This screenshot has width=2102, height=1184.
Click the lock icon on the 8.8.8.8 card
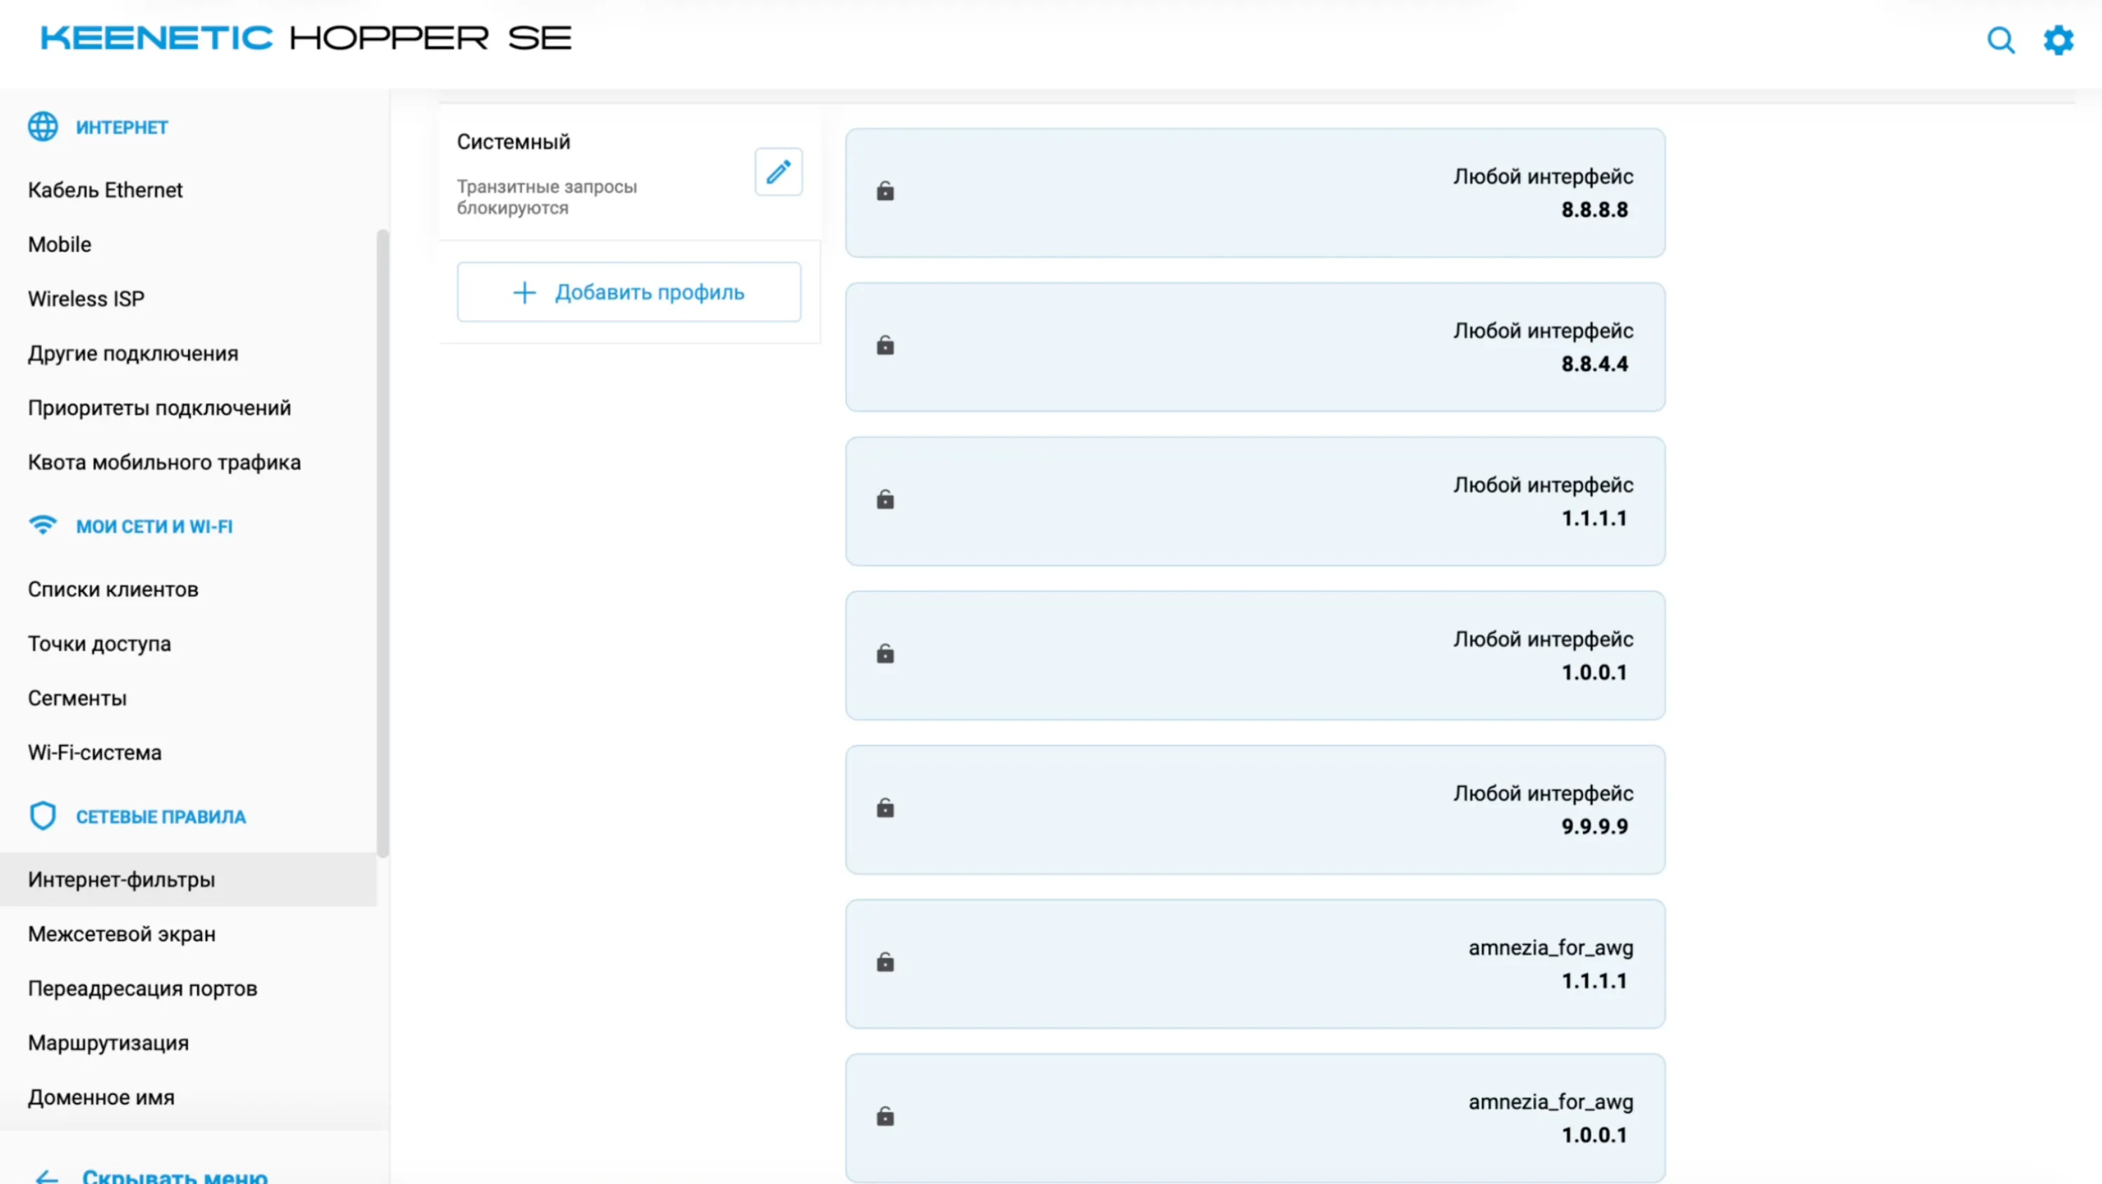coord(885,191)
